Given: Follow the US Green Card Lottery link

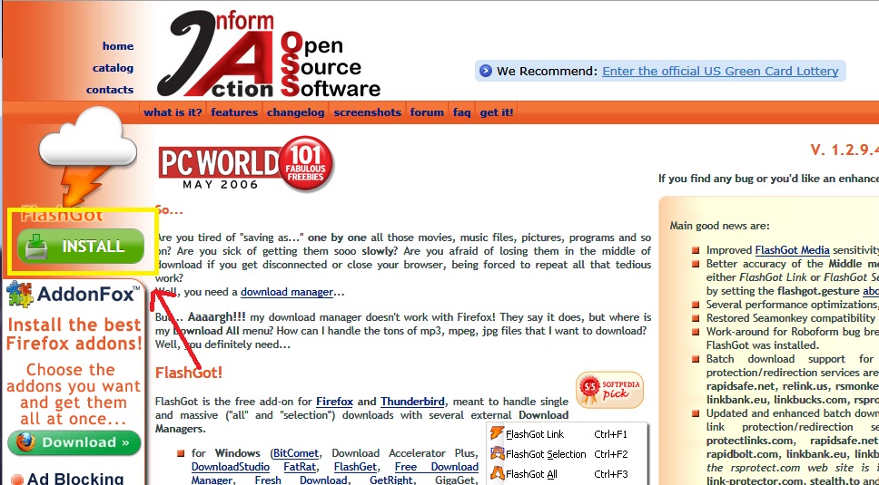Looking at the screenshot, I should coord(720,71).
